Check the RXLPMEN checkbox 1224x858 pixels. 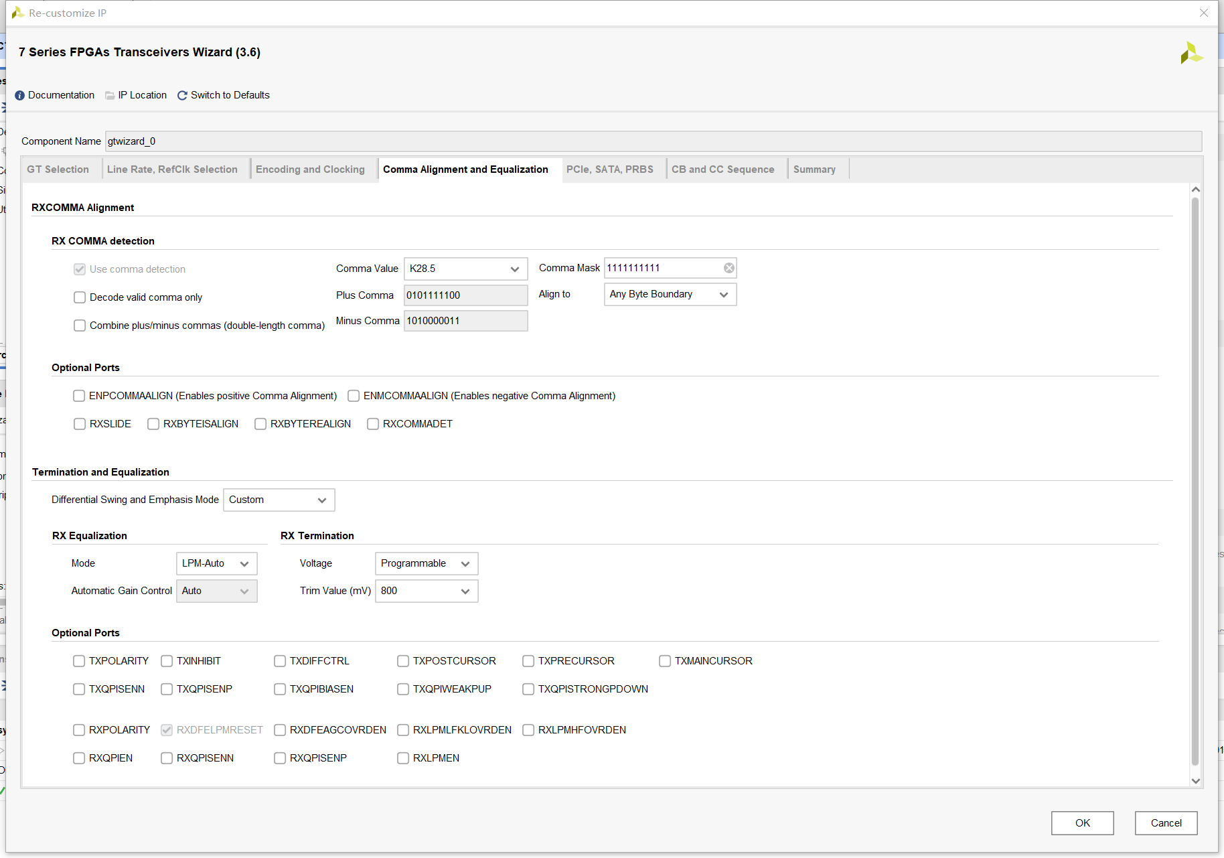(403, 758)
